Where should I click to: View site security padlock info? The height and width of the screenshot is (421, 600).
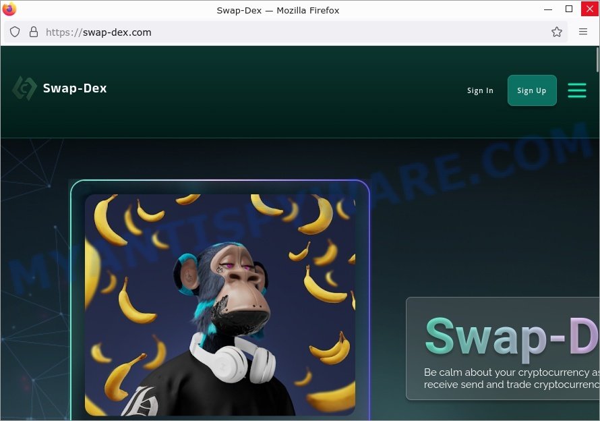[x=34, y=32]
